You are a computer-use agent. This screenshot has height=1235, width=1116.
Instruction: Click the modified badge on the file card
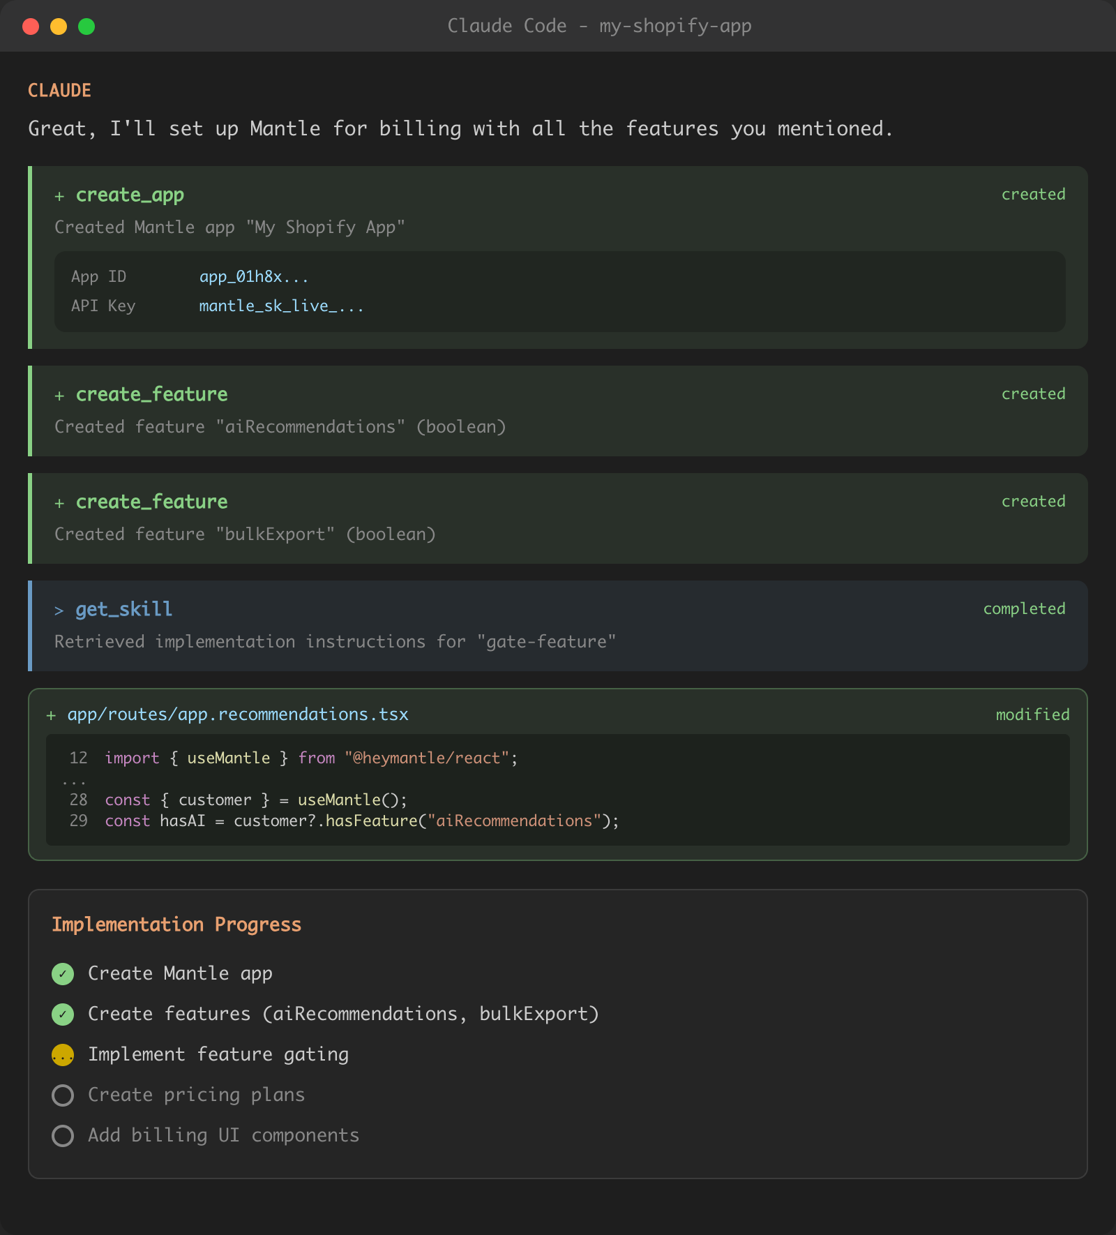pos(1032,714)
